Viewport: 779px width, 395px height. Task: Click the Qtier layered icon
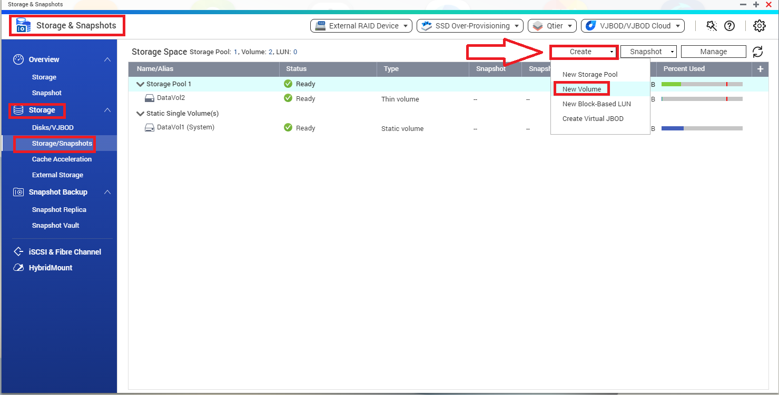point(537,26)
